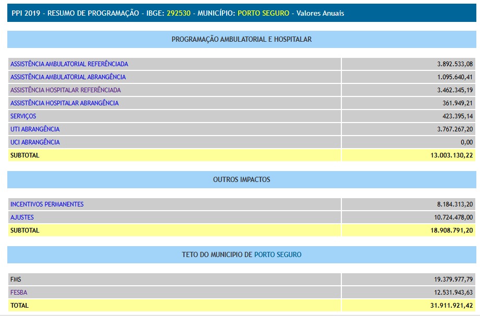The image size is (480, 316).
Task: Click the Ajustes link
Action: (x=22, y=217)
